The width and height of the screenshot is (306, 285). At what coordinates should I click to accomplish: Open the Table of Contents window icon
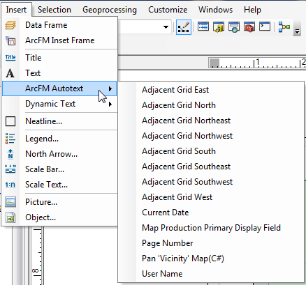pyautogui.click(x=203, y=26)
